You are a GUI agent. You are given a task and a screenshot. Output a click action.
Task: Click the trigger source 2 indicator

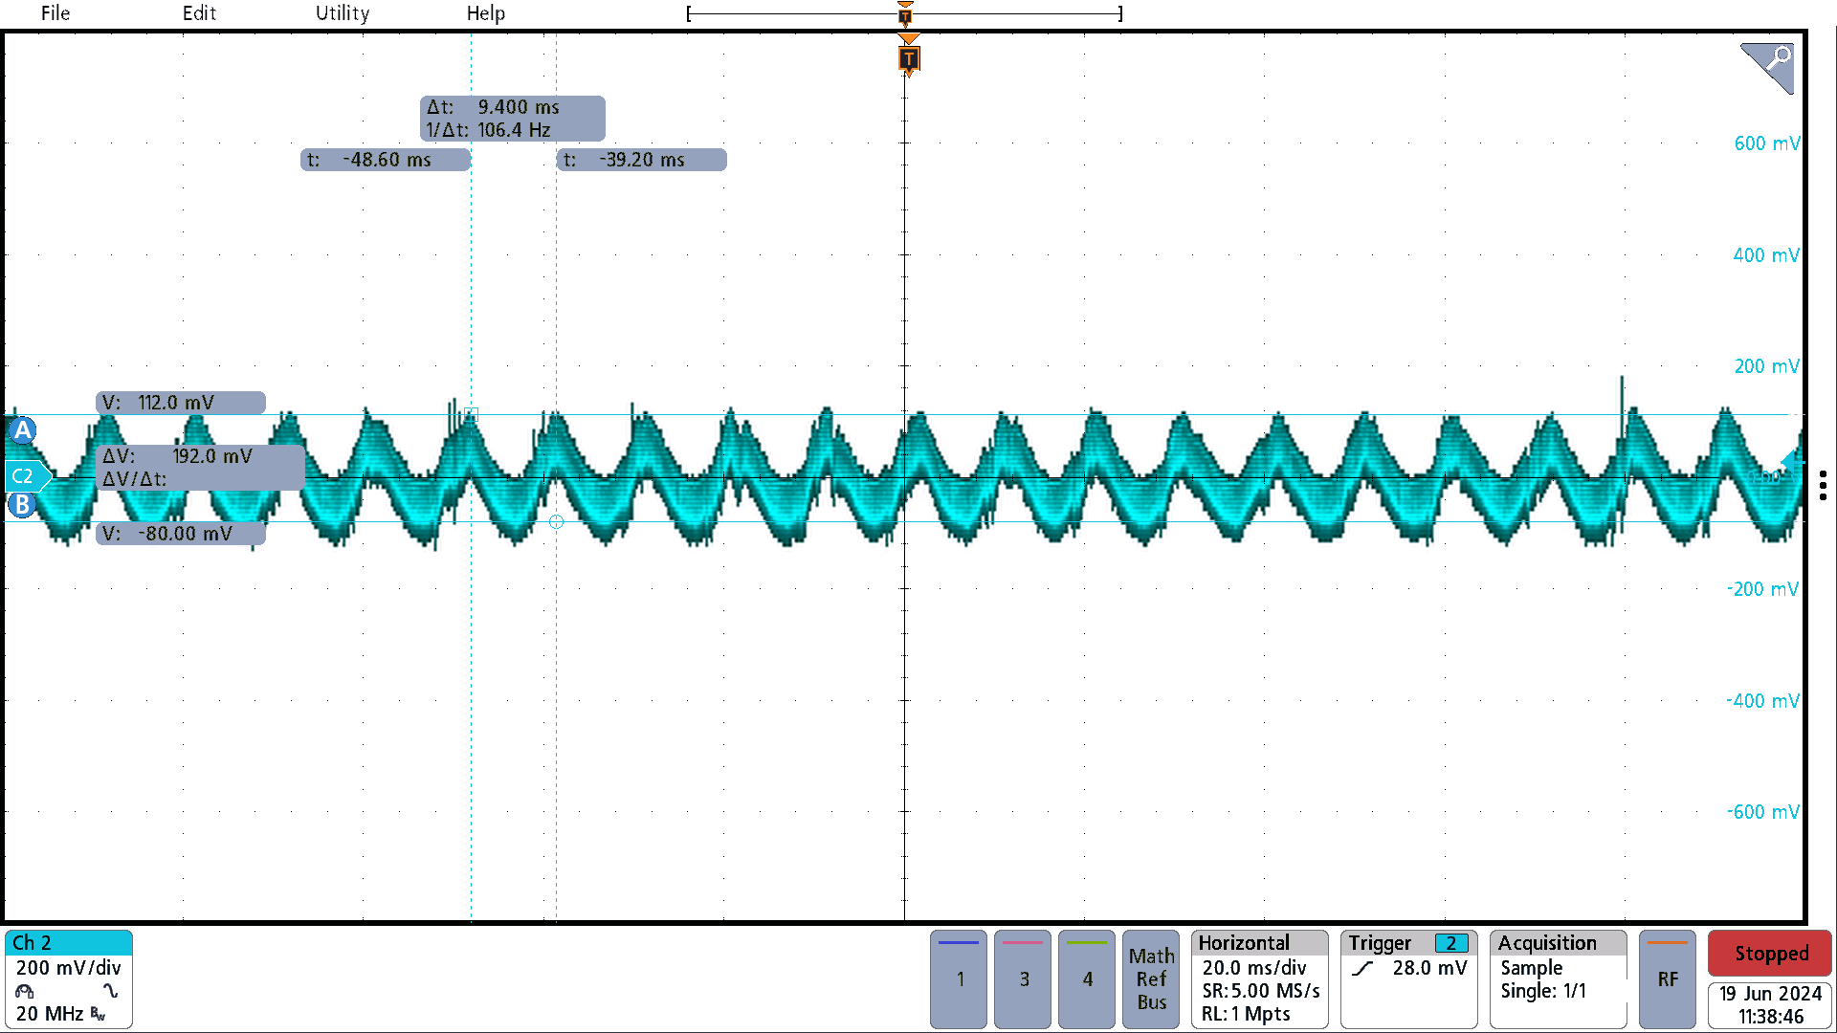(1451, 944)
